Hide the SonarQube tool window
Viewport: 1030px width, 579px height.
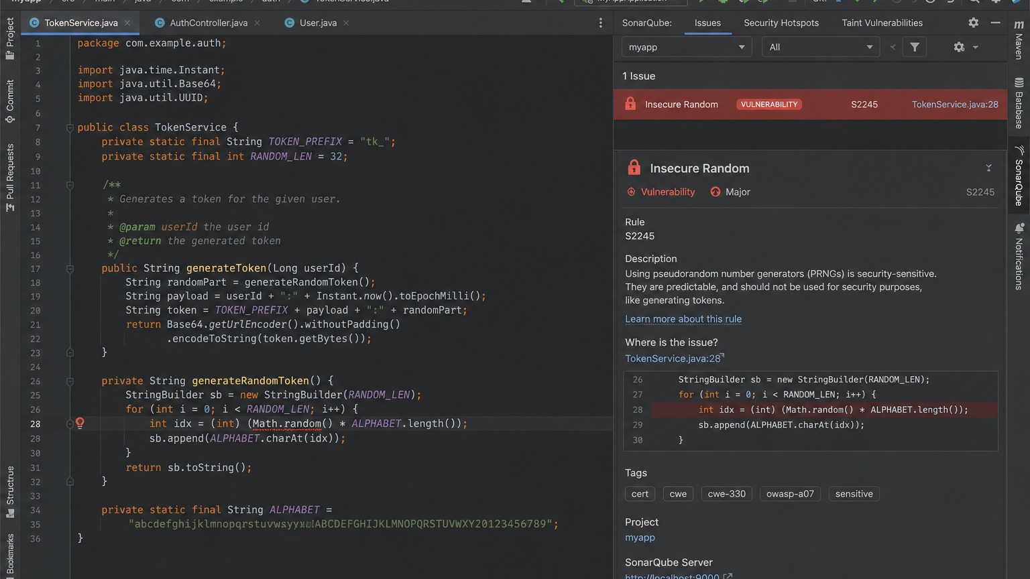996,23
